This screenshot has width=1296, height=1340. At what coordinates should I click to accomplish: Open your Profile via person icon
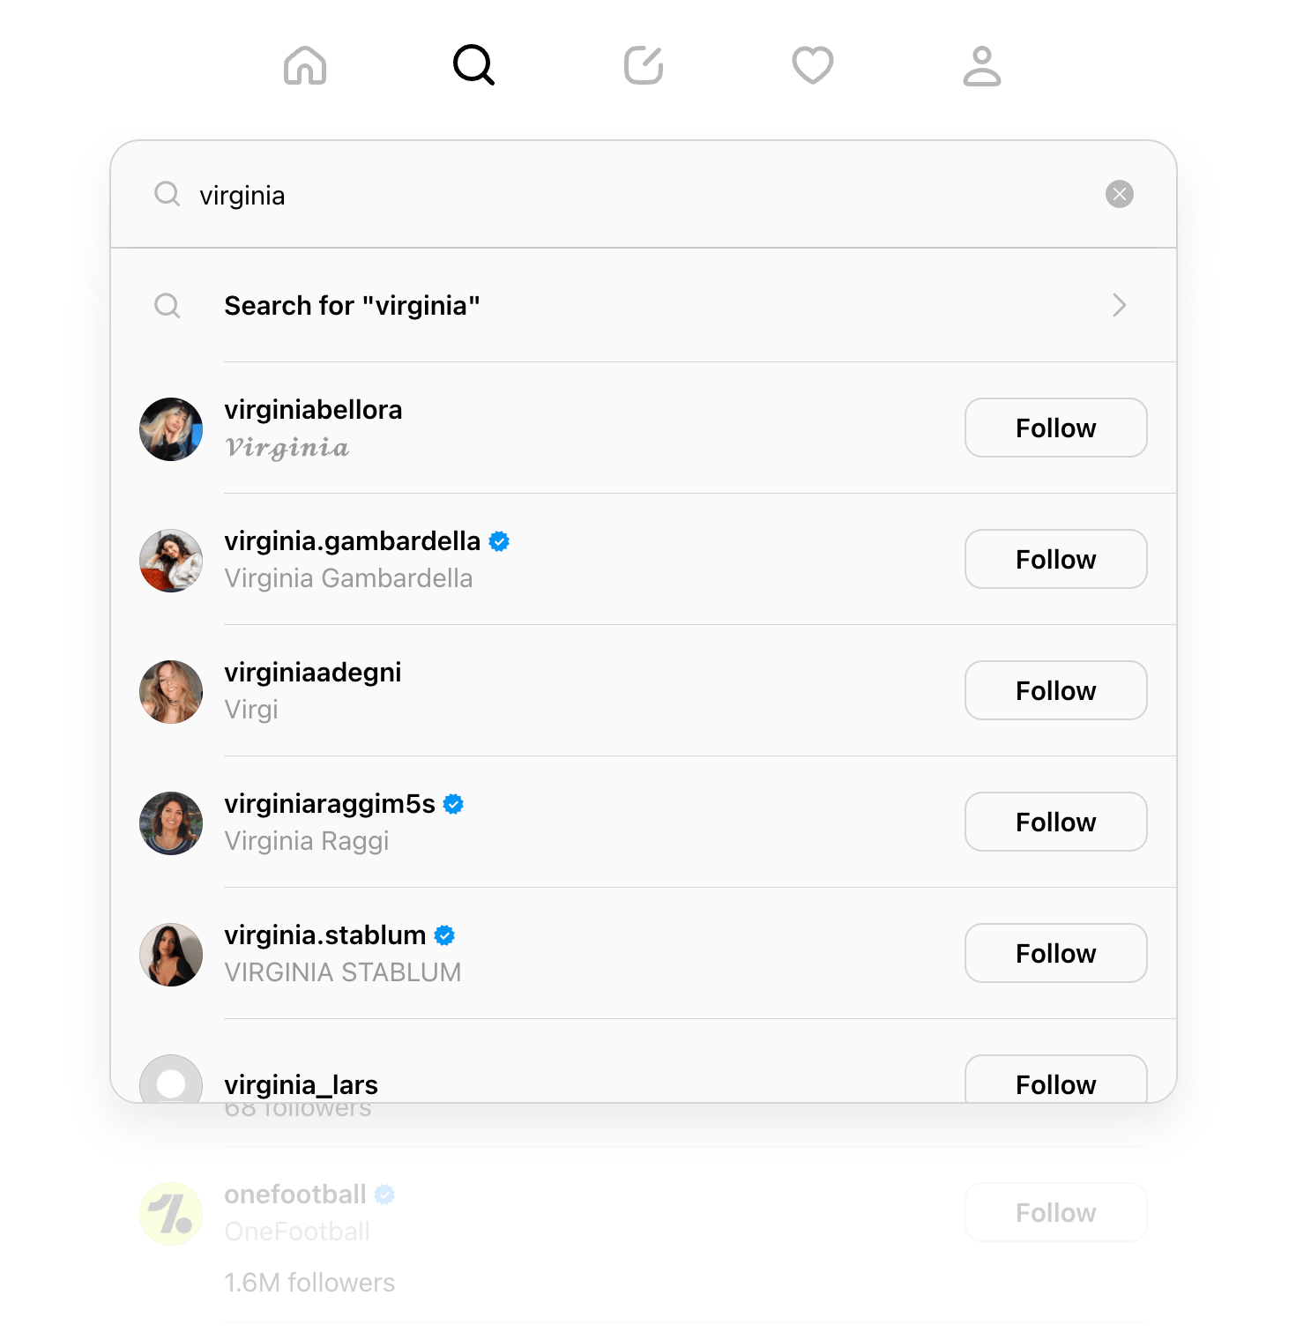tap(981, 66)
